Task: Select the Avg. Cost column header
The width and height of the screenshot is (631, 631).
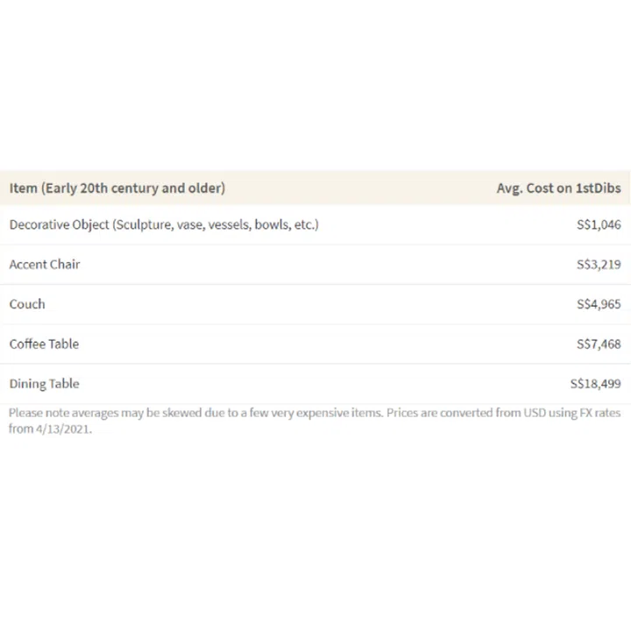Action: [558, 188]
